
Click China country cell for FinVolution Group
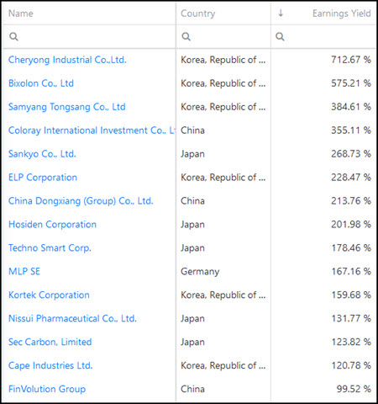[192, 389]
